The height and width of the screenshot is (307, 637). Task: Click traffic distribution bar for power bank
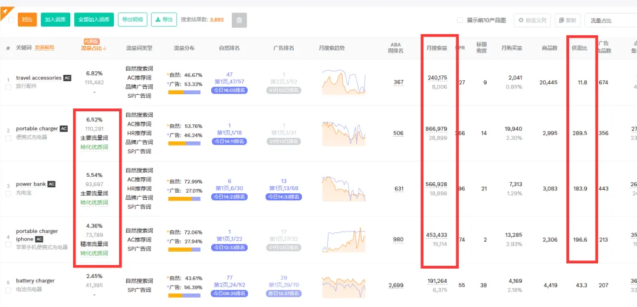coord(184,199)
